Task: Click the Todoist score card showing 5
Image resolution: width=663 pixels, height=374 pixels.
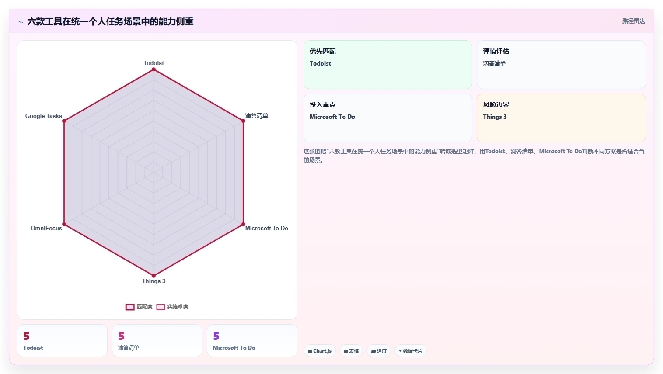Action: [x=62, y=340]
